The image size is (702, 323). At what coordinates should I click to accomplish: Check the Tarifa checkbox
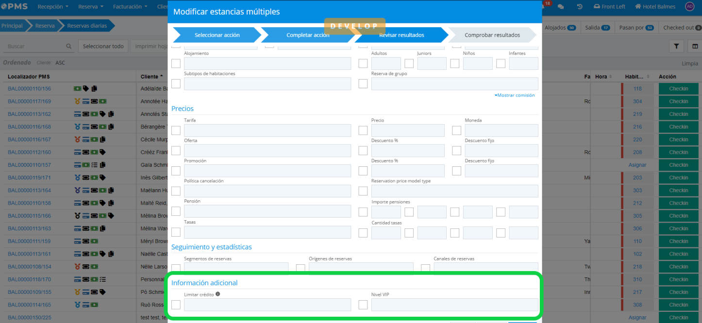click(x=176, y=130)
